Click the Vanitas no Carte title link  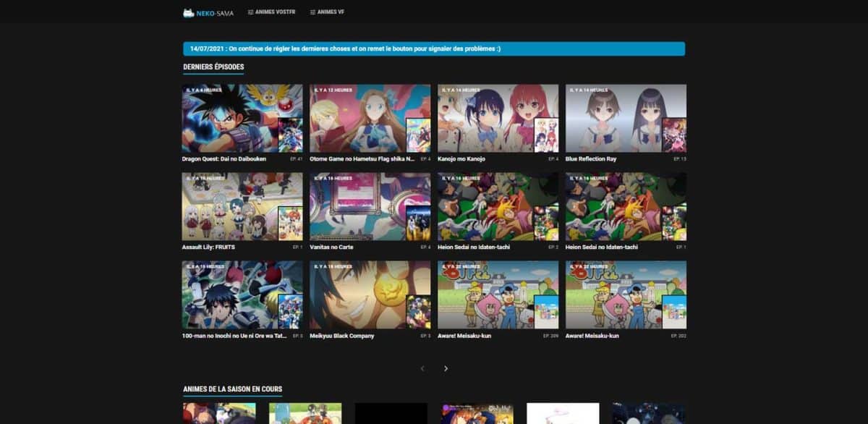pyautogui.click(x=331, y=247)
